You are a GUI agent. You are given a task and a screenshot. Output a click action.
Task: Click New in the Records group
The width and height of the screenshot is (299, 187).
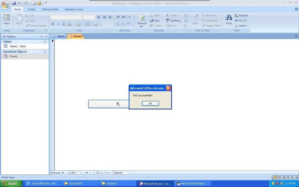(x=155, y=16)
